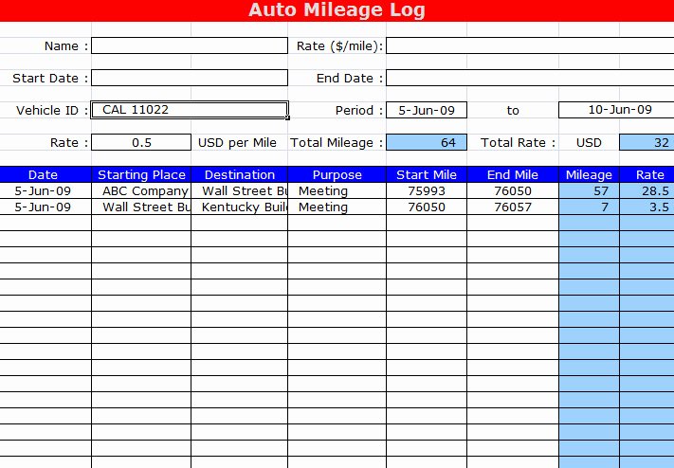Click the Name input field
Viewport: 674px width, 468px height.
[x=190, y=45]
